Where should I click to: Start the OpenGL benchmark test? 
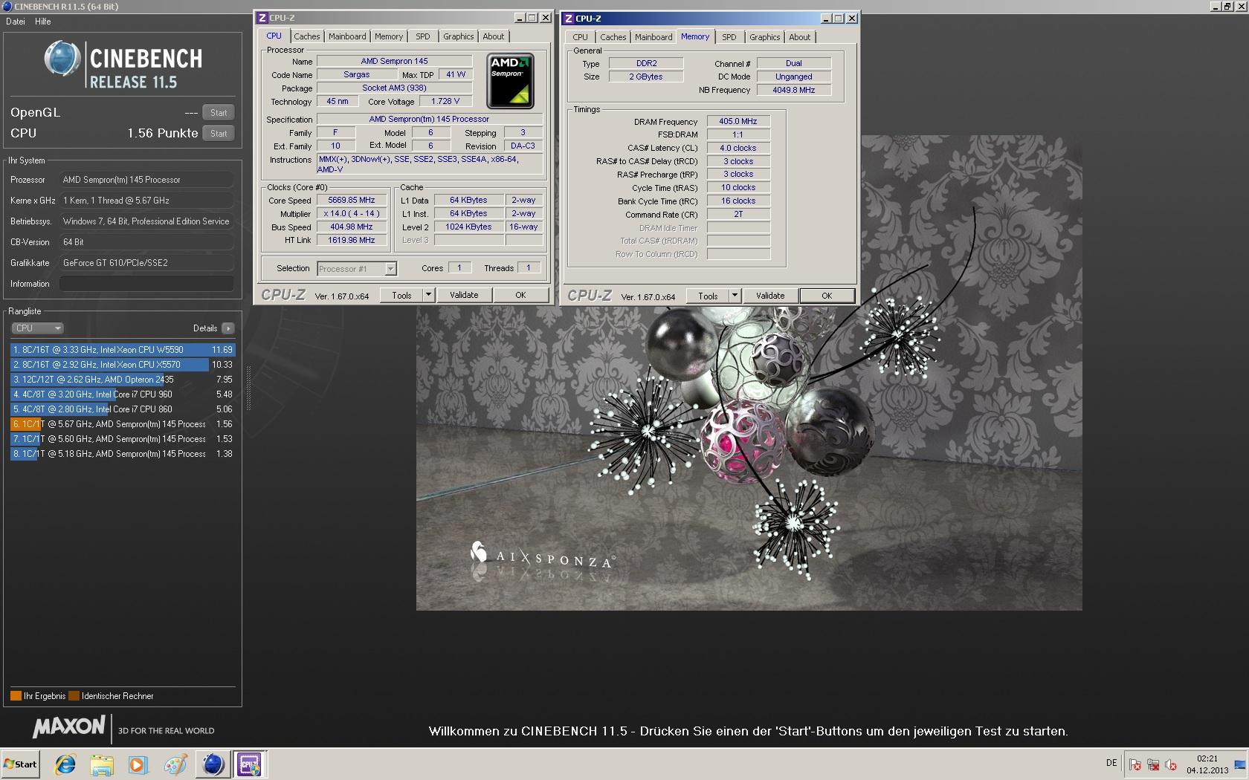(219, 113)
